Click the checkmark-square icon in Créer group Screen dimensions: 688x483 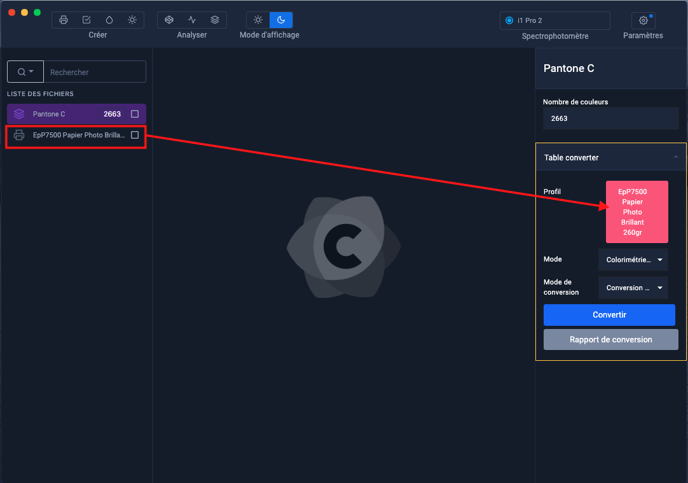pos(86,20)
